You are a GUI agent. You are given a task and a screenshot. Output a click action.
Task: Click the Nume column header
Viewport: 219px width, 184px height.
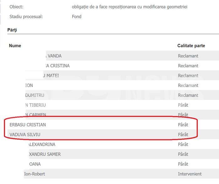[15, 46]
